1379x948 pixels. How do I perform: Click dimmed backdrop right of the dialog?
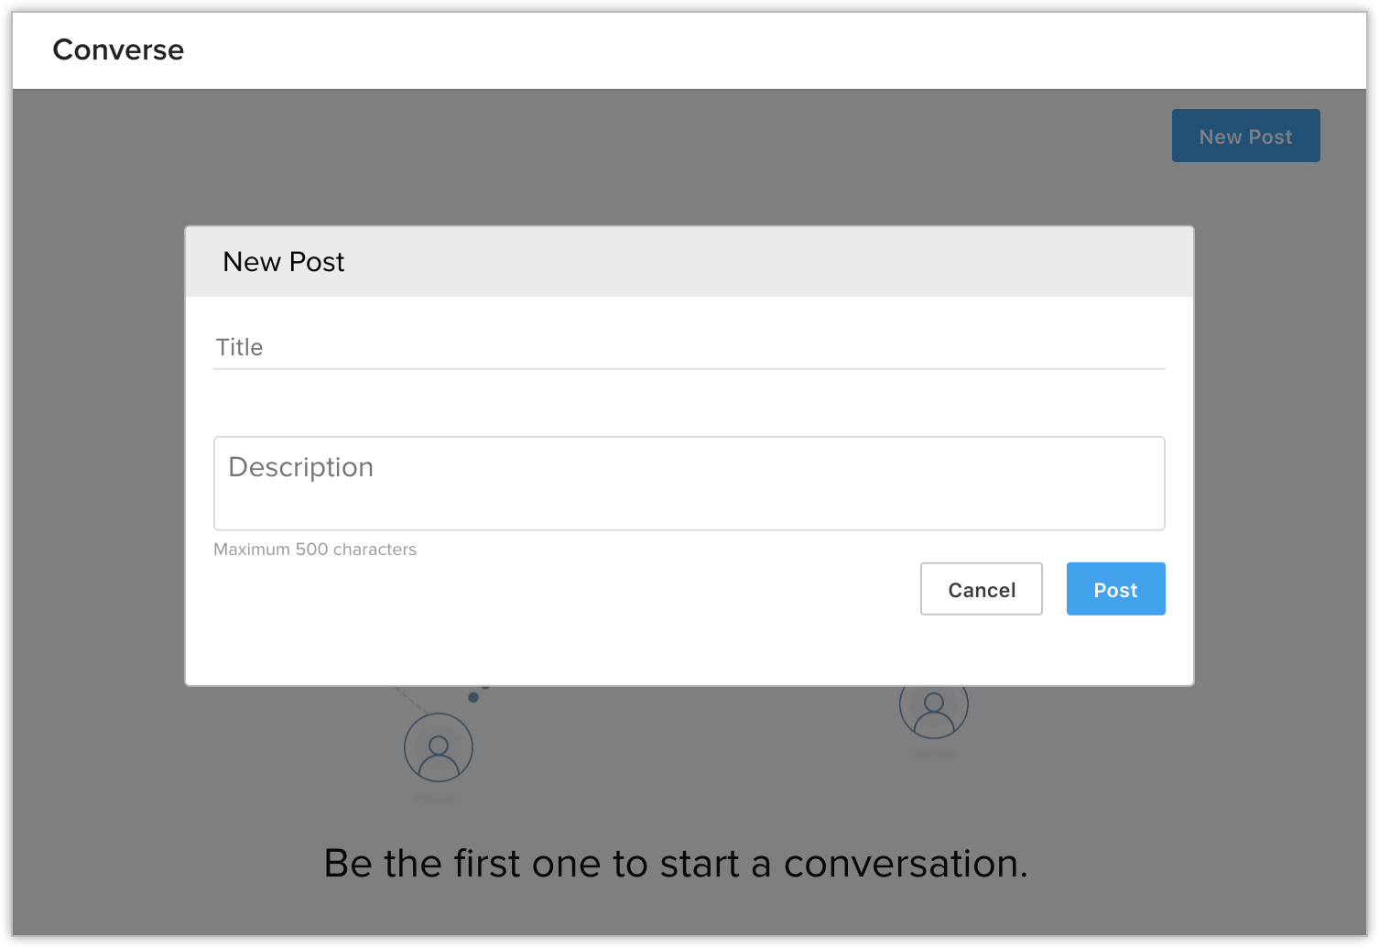pyautogui.click(x=1280, y=458)
